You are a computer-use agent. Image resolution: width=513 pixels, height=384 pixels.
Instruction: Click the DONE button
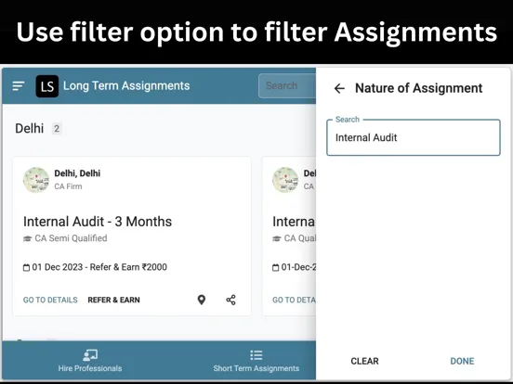pyautogui.click(x=462, y=361)
